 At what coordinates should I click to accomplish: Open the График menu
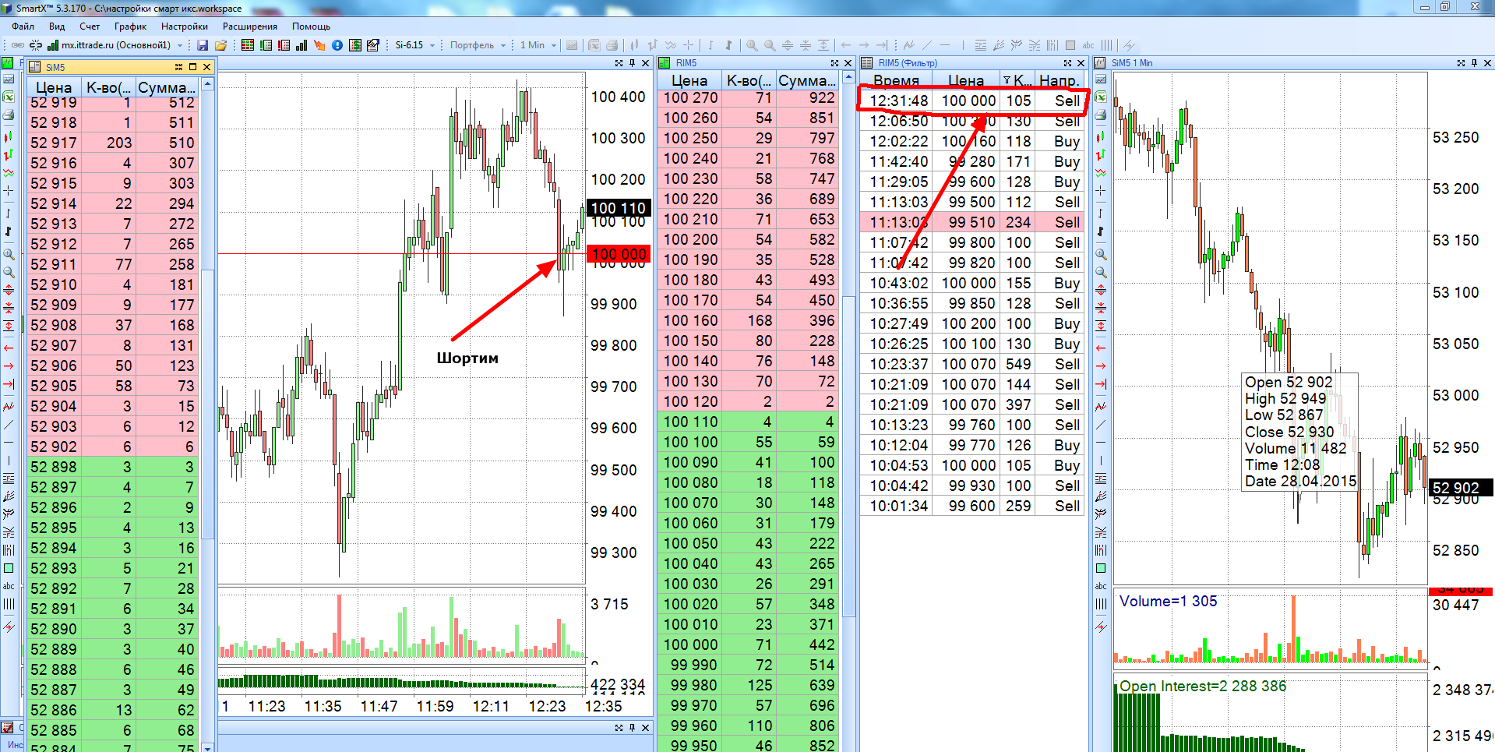[130, 26]
